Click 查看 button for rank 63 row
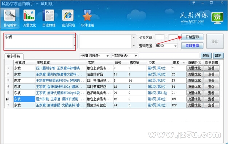The width and height of the screenshot is (228, 144). point(211,81)
